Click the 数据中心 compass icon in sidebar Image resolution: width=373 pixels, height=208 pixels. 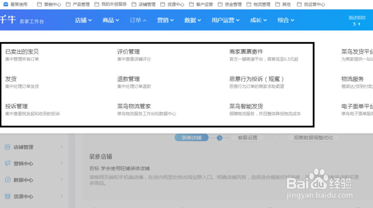(7, 180)
